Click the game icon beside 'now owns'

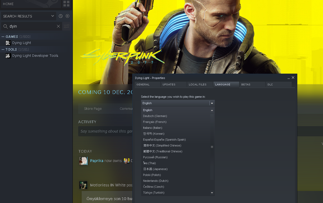tap(126, 161)
